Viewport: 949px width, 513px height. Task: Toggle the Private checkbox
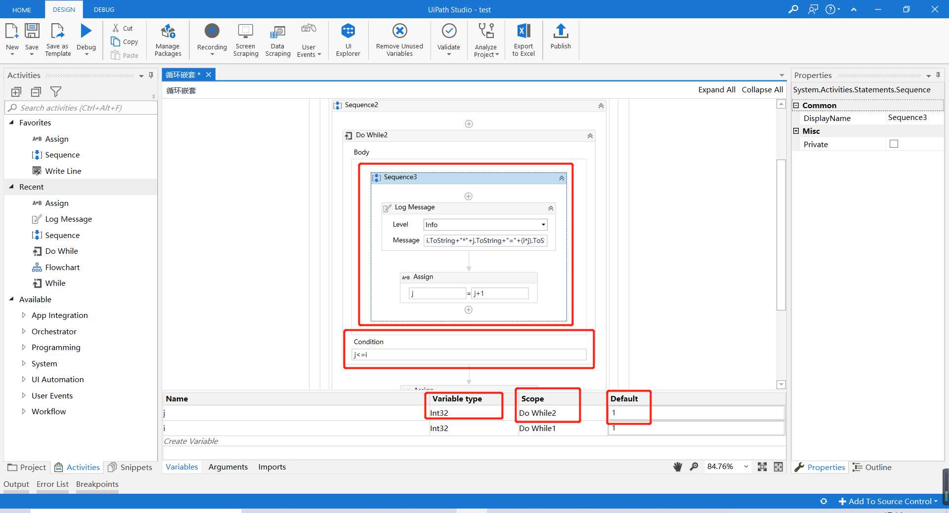point(894,144)
